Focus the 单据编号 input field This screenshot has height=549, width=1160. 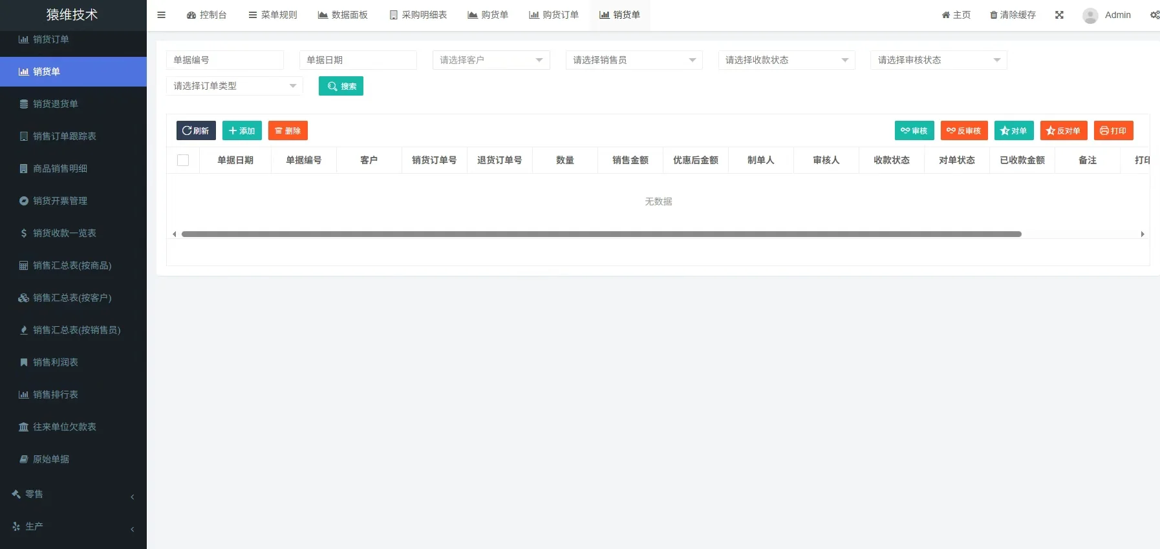(225, 60)
